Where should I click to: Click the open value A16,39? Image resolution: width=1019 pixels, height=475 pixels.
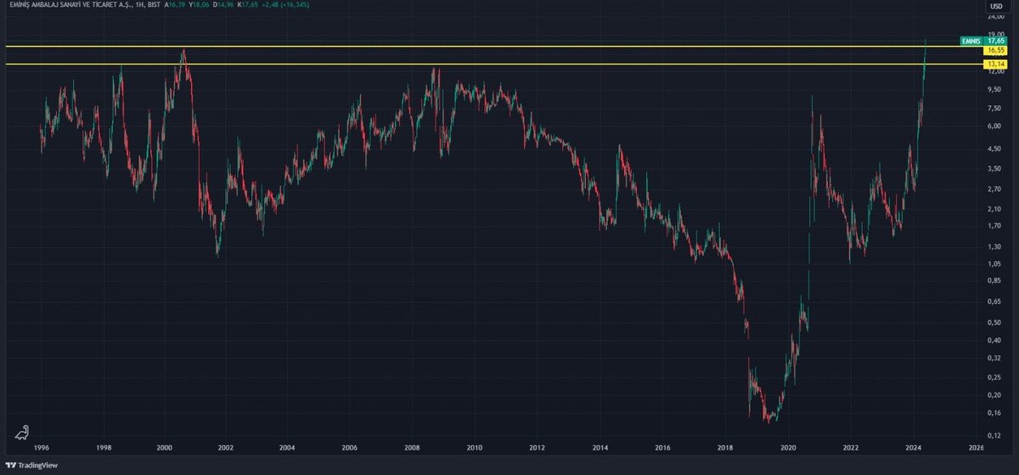[177, 5]
